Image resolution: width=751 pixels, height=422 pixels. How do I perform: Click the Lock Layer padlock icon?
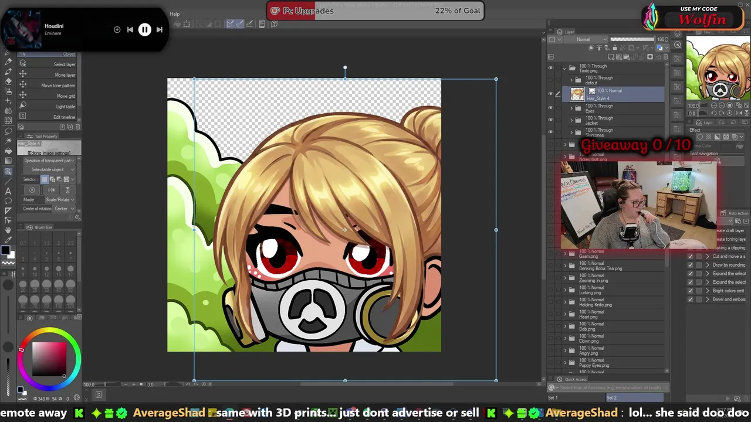click(x=615, y=47)
